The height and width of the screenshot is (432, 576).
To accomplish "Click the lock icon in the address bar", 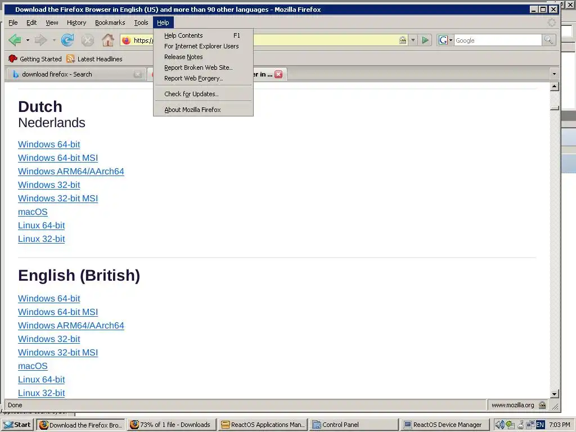I will point(403,40).
